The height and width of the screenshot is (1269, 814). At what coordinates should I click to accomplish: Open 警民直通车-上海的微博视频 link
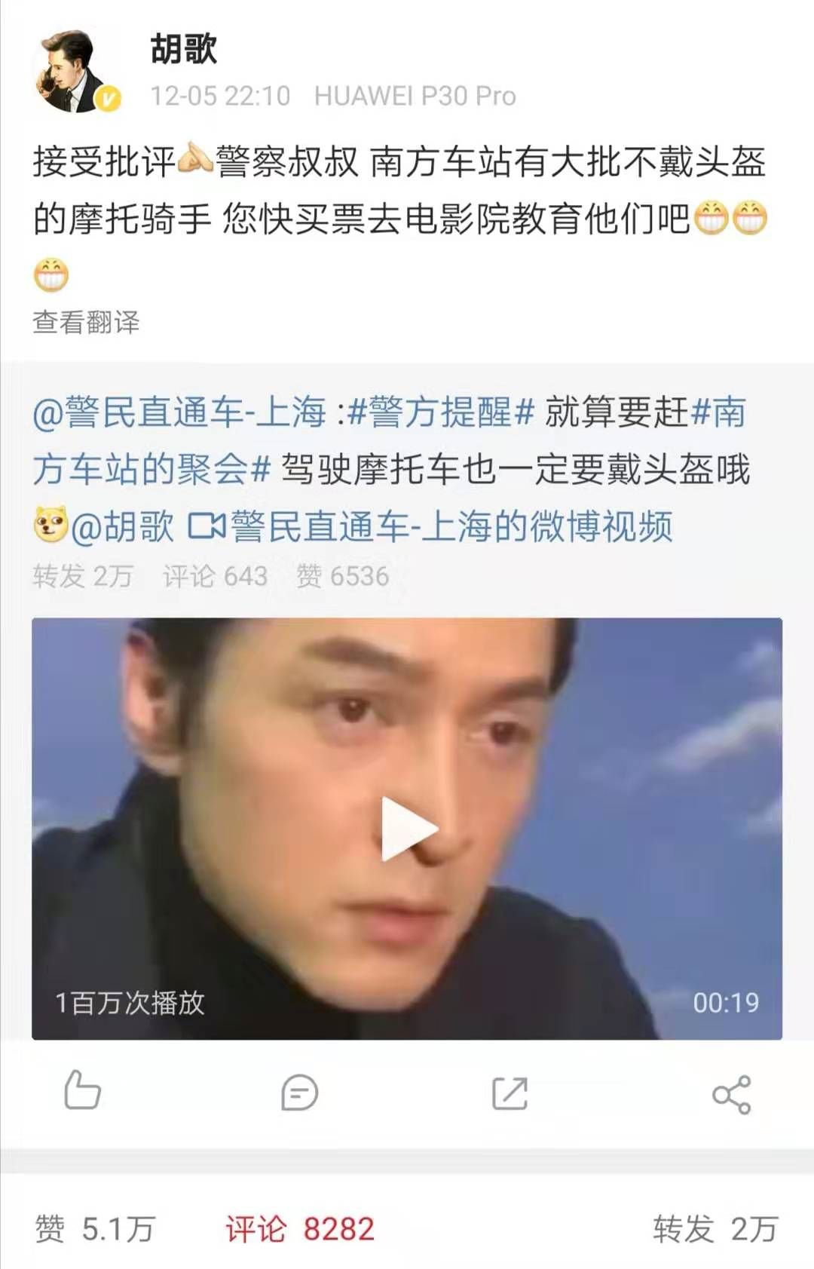coord(451,526)
